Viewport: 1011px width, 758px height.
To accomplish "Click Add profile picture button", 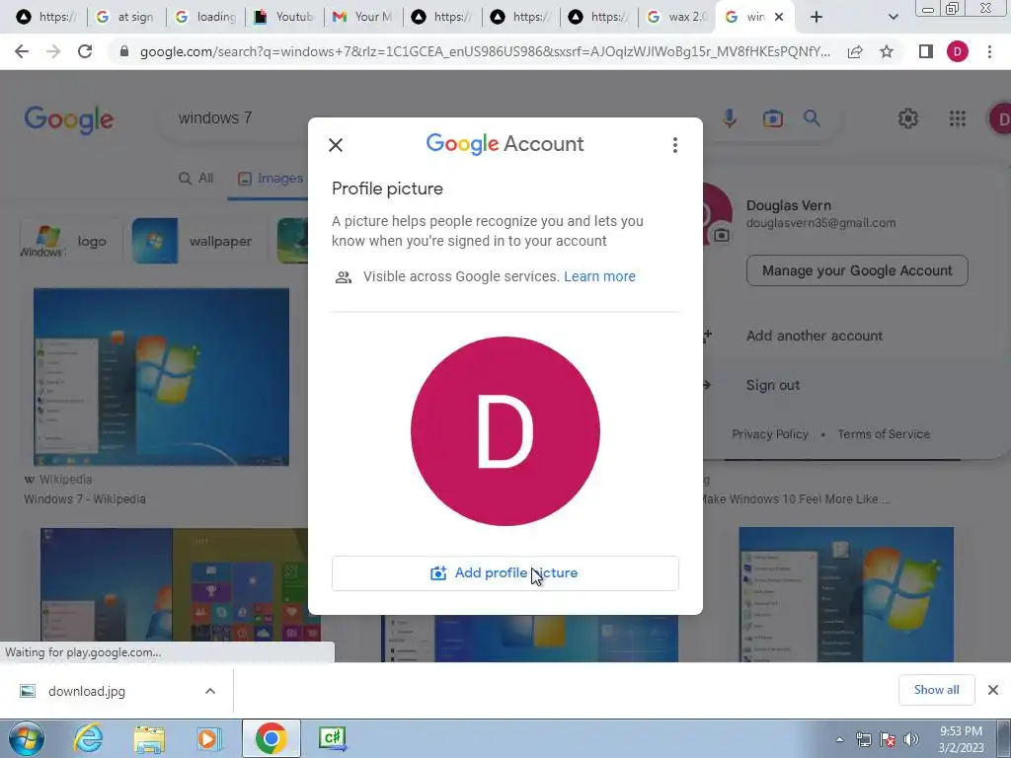I will pyautogui.click(x=505, y=573).
